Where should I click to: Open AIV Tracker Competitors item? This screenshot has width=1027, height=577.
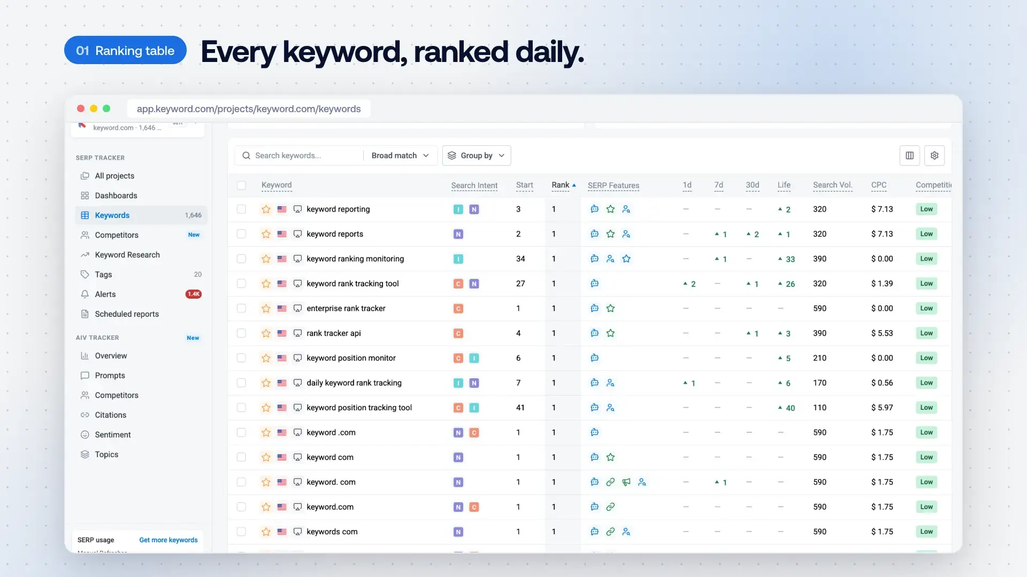point(141,395)
